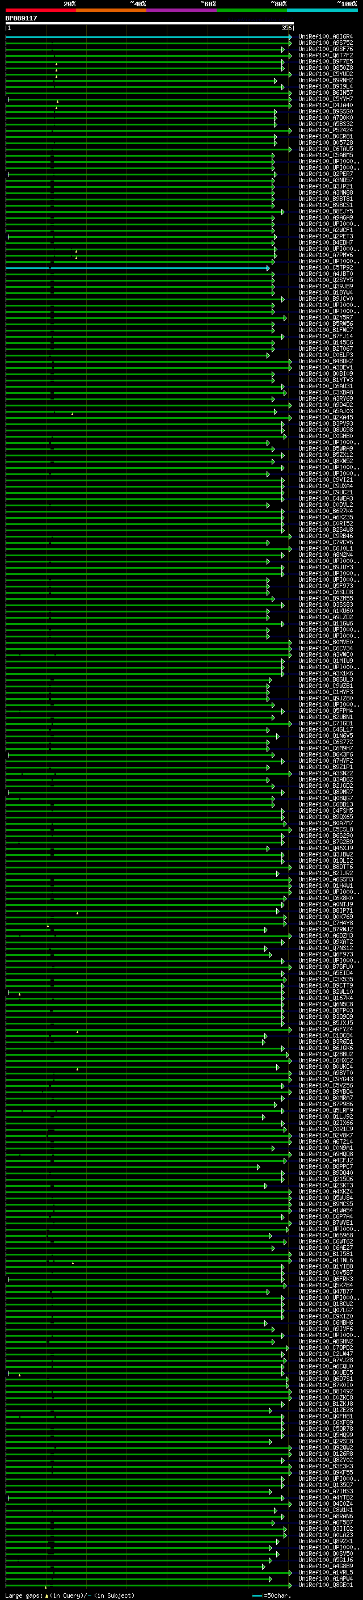The height and width of the screenshot is (1600, 363).
Task: Select hit label UniRef100_Q6T7F2
Action: click(326, 55)
